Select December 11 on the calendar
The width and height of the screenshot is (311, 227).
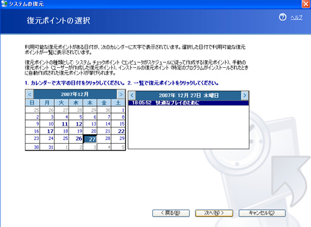62,124
